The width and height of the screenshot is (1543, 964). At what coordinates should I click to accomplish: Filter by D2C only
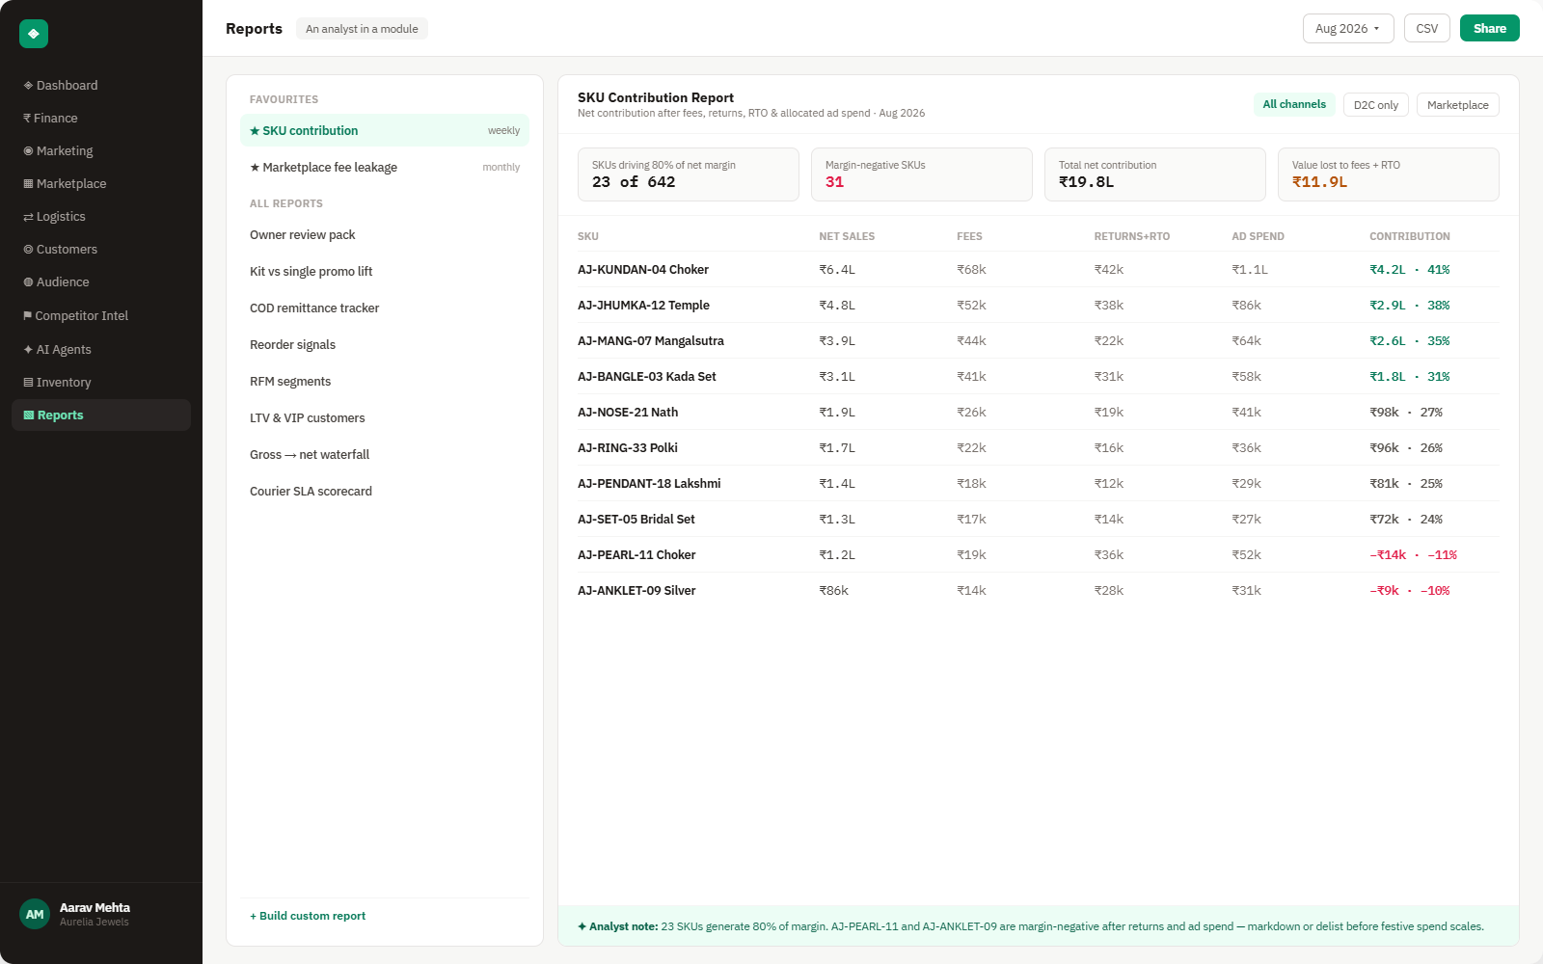tap(1376, 104)
